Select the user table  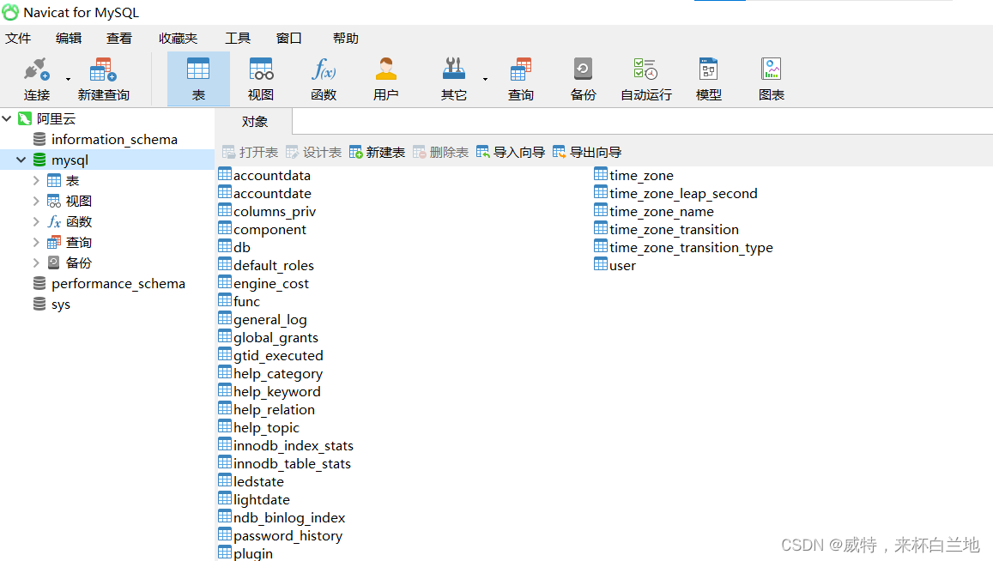click(x=615, y=265)
